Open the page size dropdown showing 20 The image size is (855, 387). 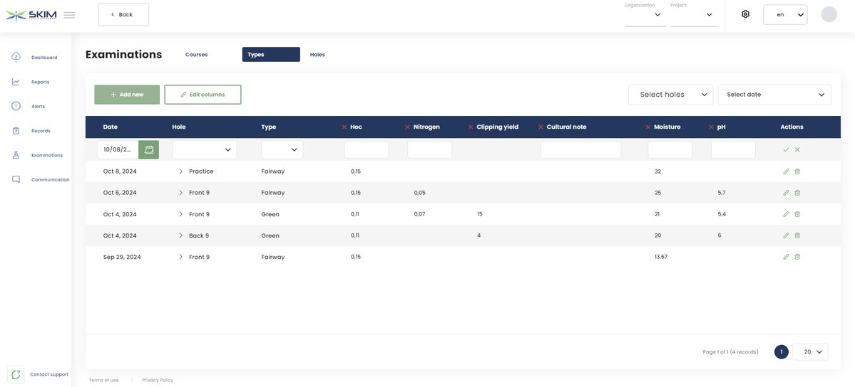(810, 352)
